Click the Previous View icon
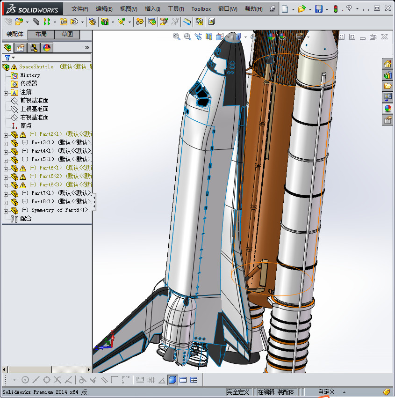 198,37
